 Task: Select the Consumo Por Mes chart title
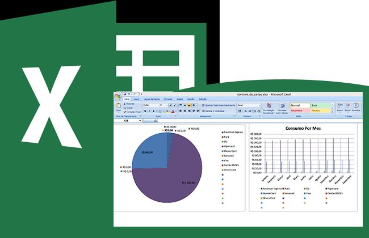click(303, 128)
